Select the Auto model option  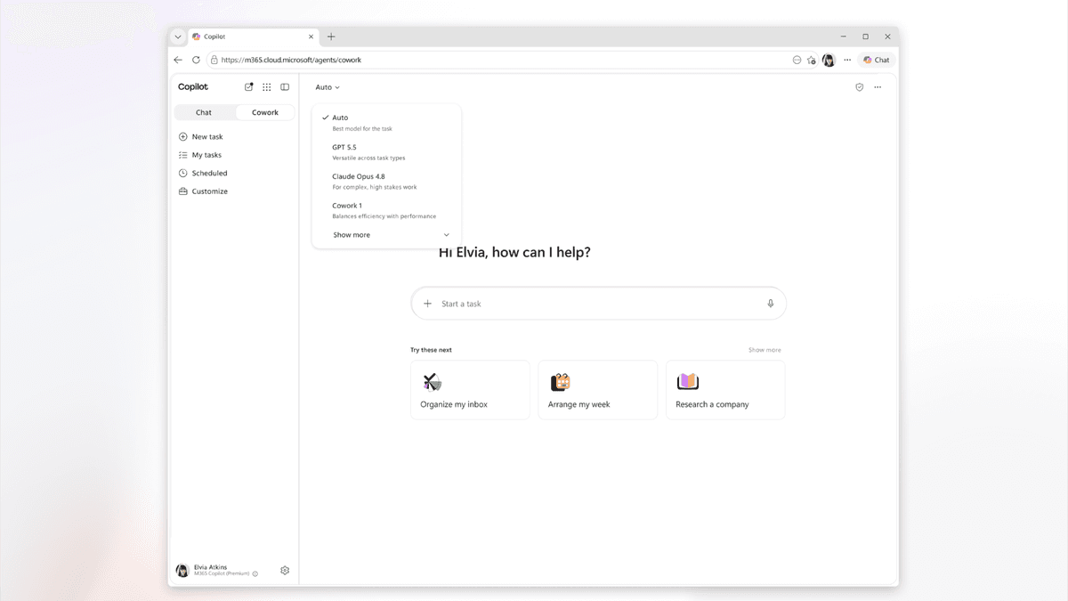point(386,122)
